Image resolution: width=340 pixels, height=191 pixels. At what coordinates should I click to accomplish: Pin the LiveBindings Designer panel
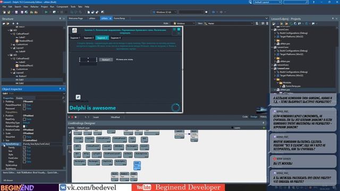(x=263, y=123)
